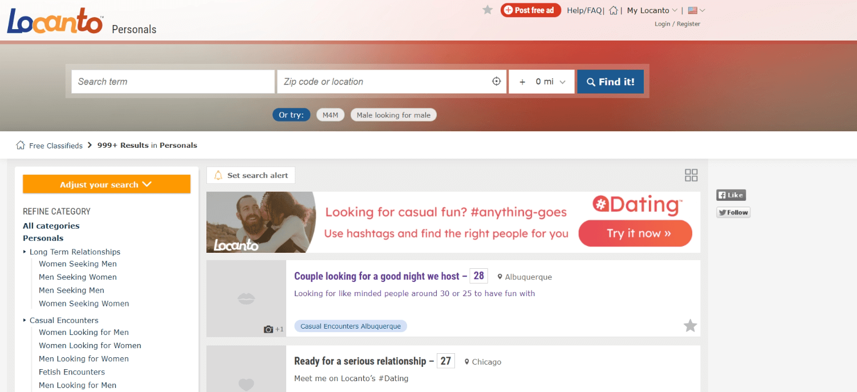Open Fetish Encounters category
The height and width of the screenshot is (392, 857).
[72, 372]
